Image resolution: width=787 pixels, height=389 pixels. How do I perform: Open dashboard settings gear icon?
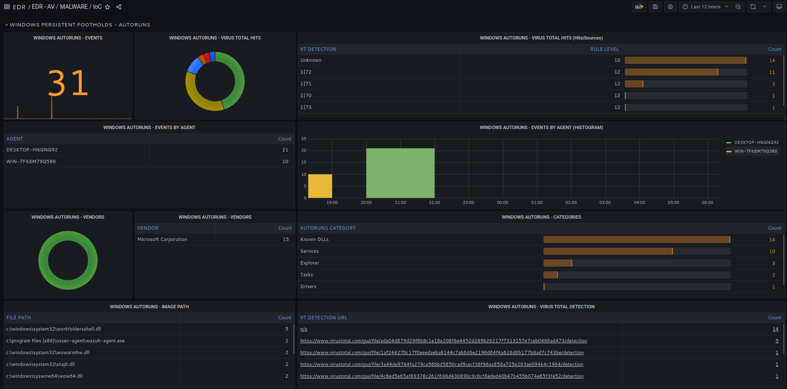670,7
